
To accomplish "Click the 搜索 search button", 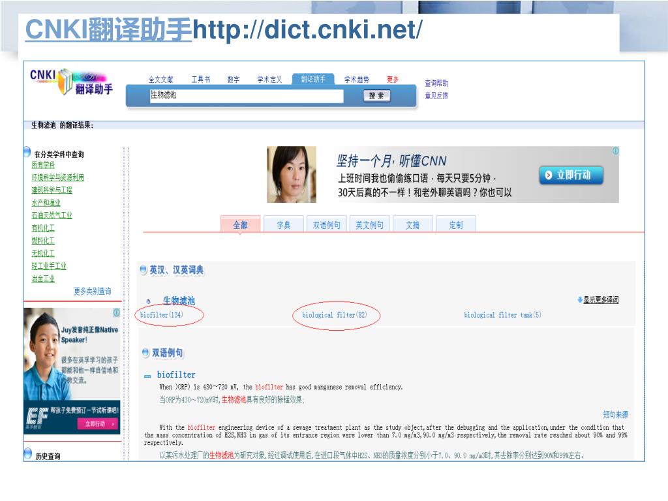I will coord(376,96).
